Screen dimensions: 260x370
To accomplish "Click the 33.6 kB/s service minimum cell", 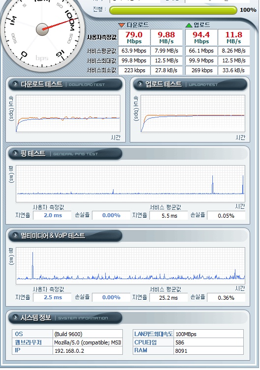I will pos(233,70).
